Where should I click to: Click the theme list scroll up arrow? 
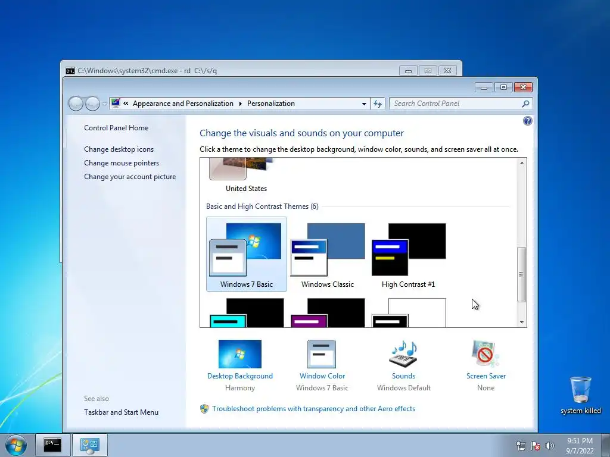tap(522, 163)
